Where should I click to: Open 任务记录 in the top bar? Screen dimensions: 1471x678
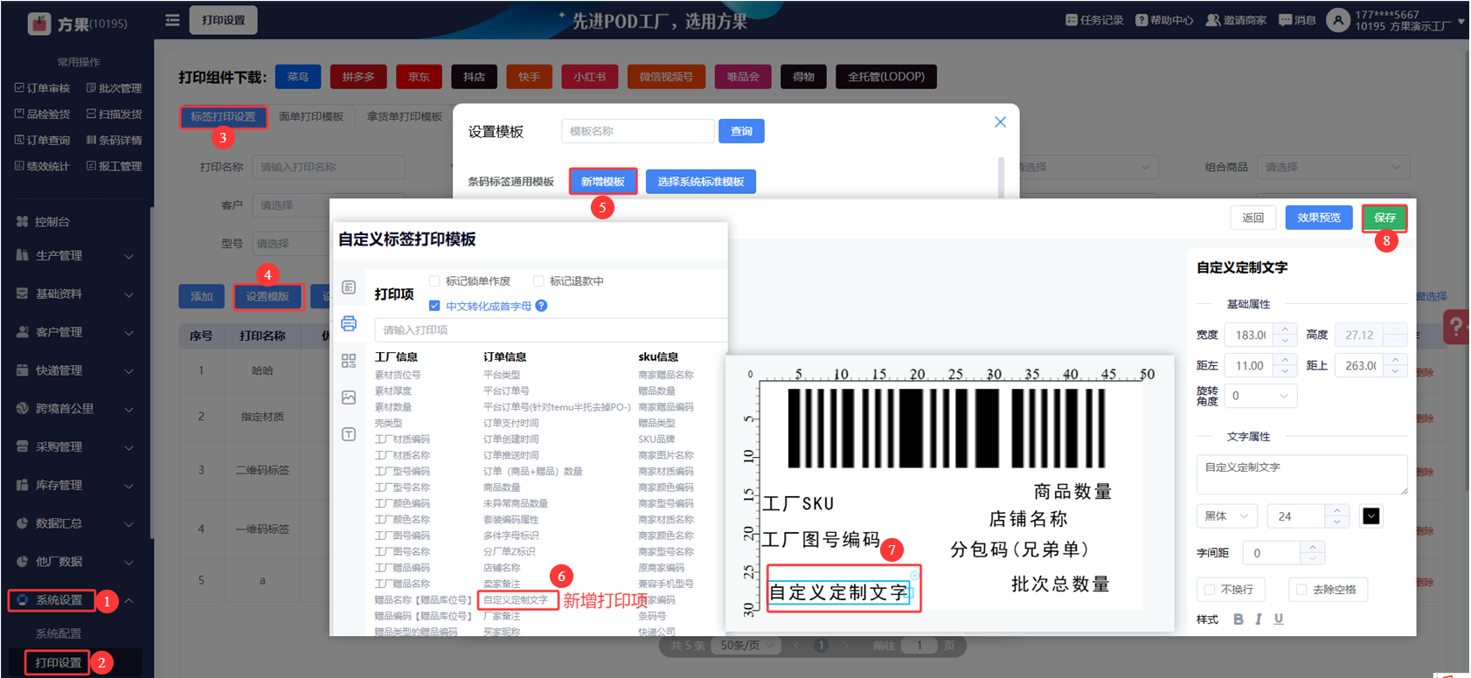(1094, 20)
